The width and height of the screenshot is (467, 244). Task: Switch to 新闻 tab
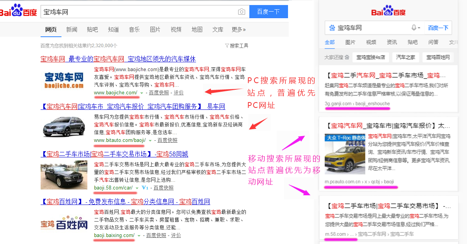72,29
